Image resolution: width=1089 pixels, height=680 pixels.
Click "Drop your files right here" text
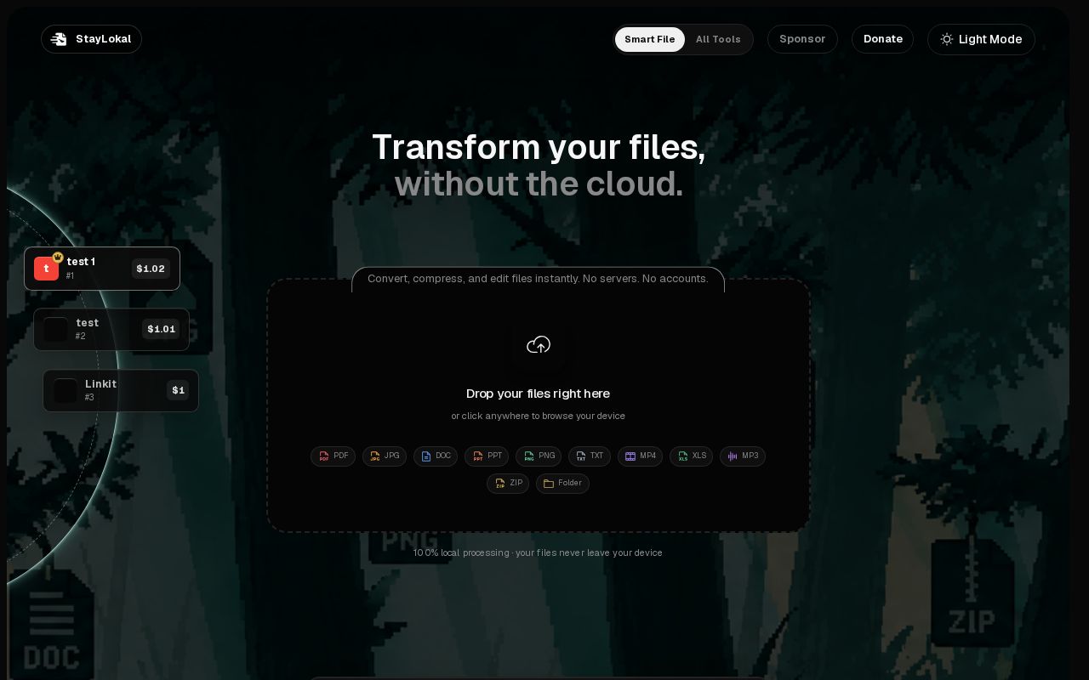[538, 394]
